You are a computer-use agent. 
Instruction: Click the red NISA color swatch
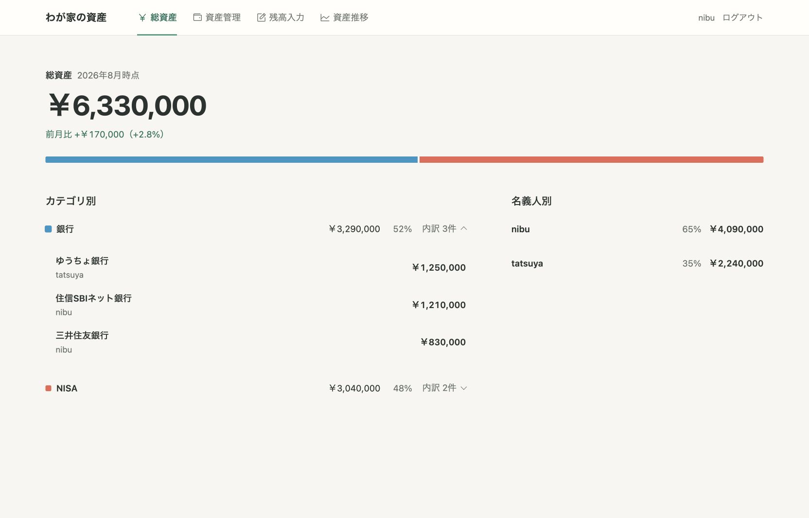click(x=48, y=388)
